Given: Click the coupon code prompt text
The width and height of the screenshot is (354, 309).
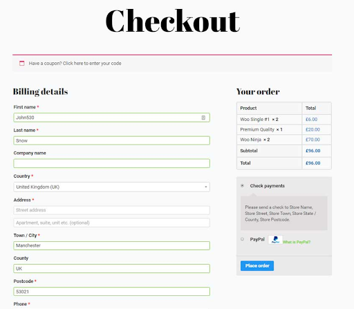Looking at the screenshot, I should pos(75,63).
